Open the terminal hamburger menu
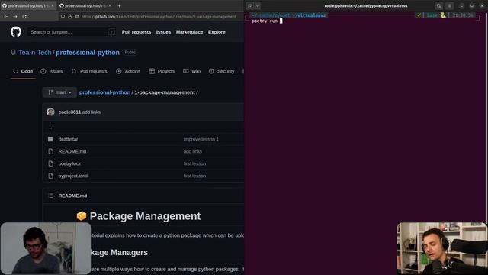The height and width of the screenshot is (275, 488). 449,5
